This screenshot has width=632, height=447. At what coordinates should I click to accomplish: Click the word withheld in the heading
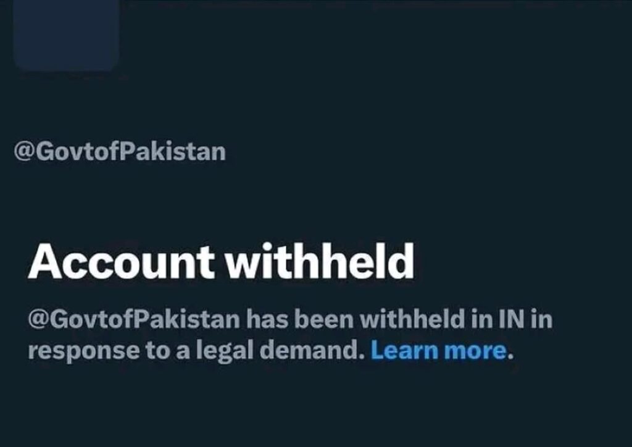[319, 261]
